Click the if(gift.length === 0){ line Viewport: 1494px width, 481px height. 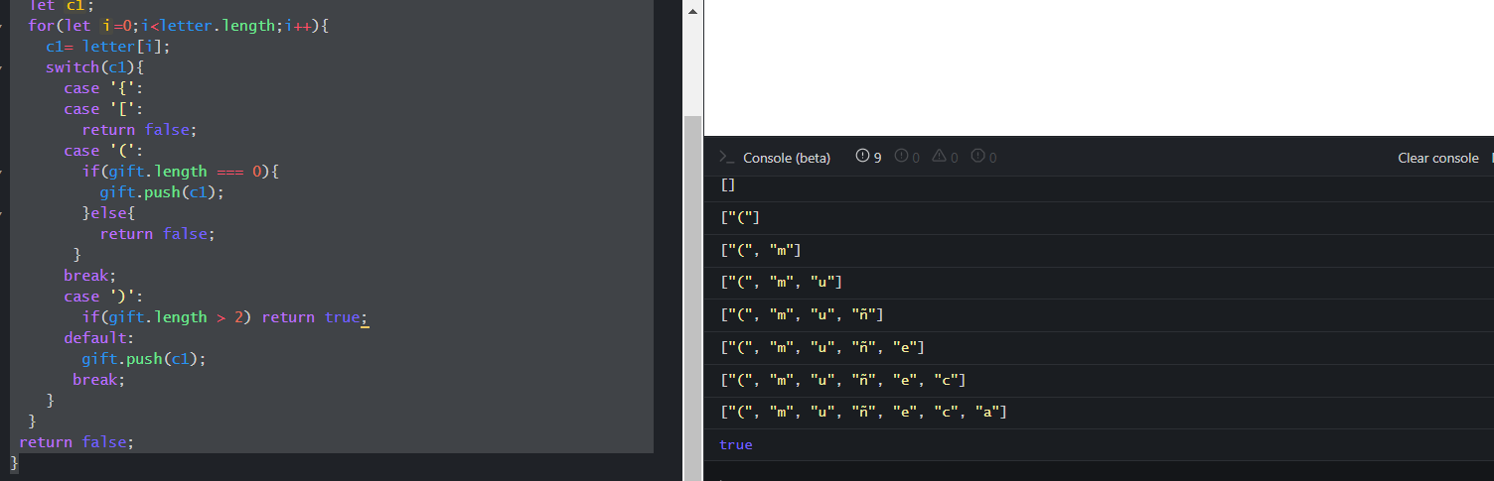point(181,172)
